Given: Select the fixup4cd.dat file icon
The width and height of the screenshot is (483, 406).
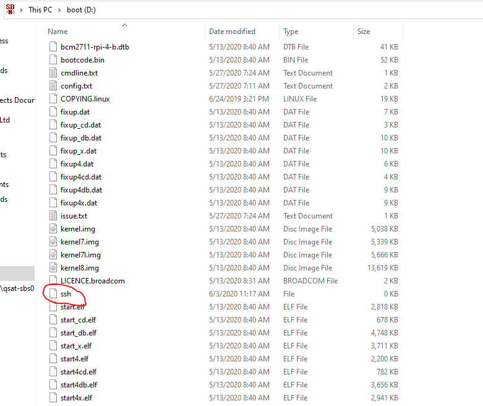Looking at the screenshot, I should pos(53,176).
